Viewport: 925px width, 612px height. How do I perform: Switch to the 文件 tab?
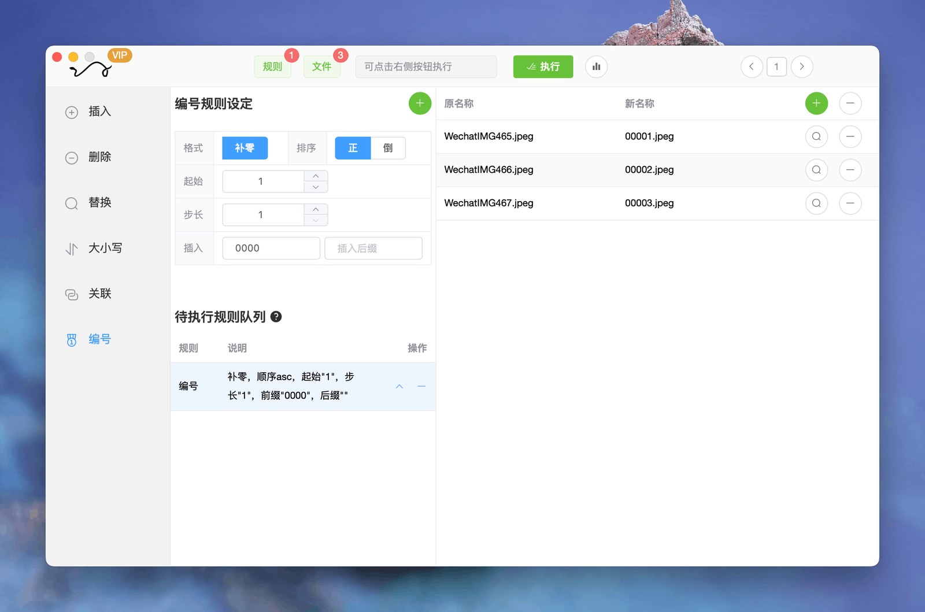tap(321, 67)
